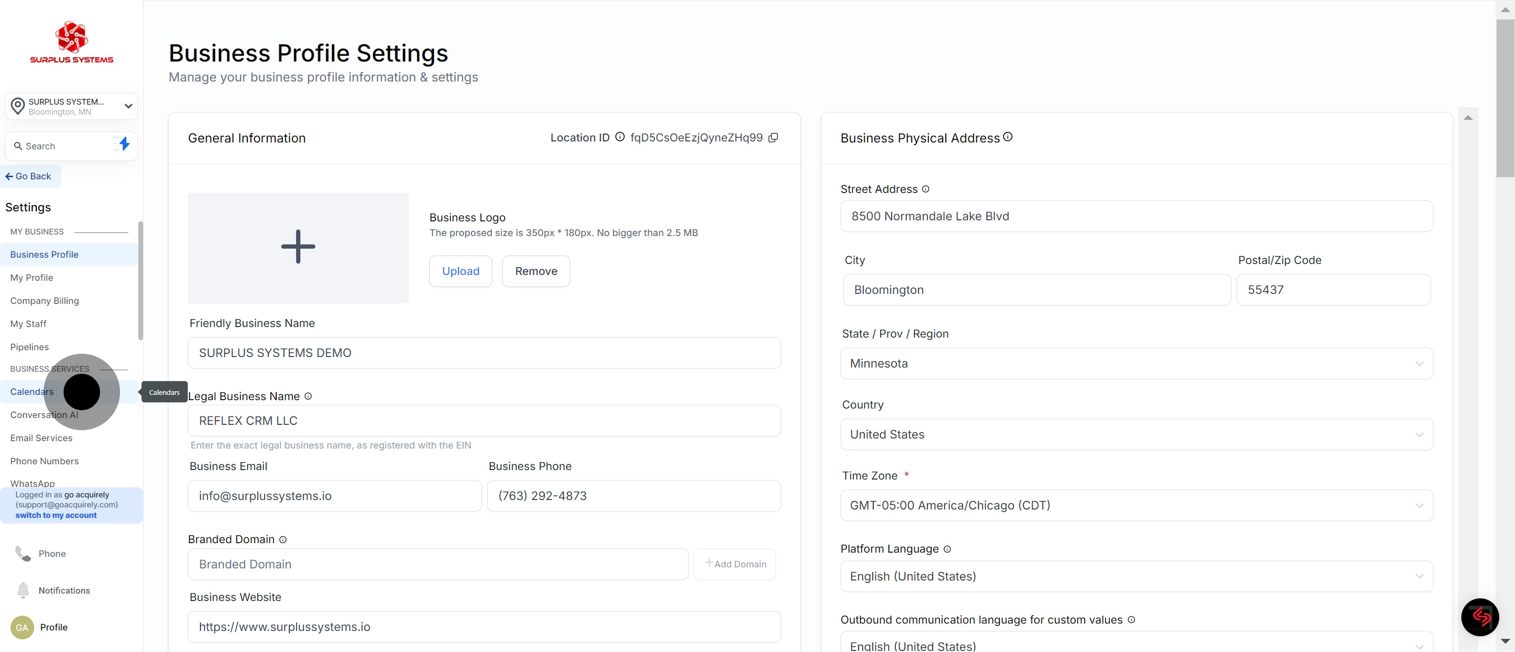This screenshot has width=1515, height=652.
Task: Select Phone Numbers in the settings sidebar
Action: (44, 461)
